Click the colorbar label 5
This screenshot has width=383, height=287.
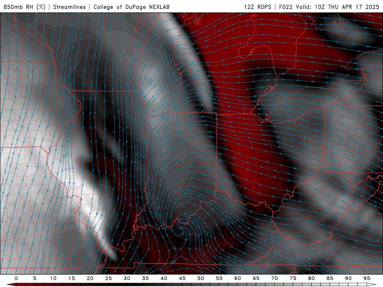coord(34,278)
